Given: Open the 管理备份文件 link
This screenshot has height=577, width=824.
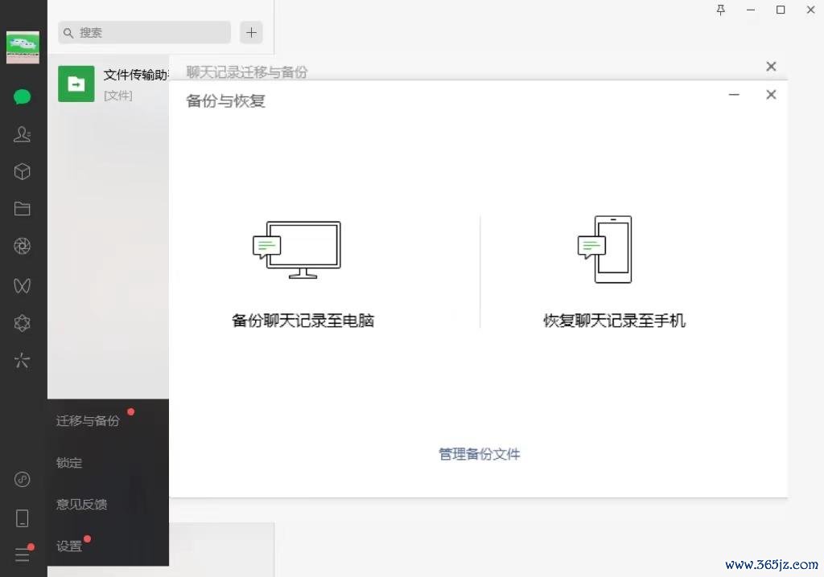Looking at the screenshot, I should (480, 454).
